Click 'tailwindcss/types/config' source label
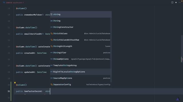Screen dimensions: 183x102 98,84
